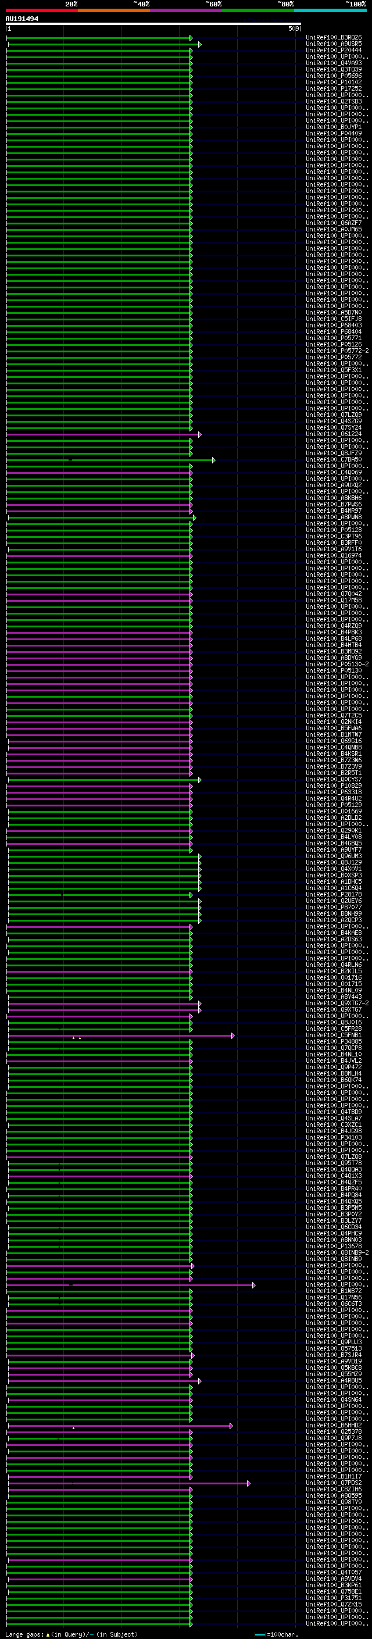Open the UniRef100_A8PWN8 hit
The height and width of the screenshot is (1639, 372).
pos(334,517)
